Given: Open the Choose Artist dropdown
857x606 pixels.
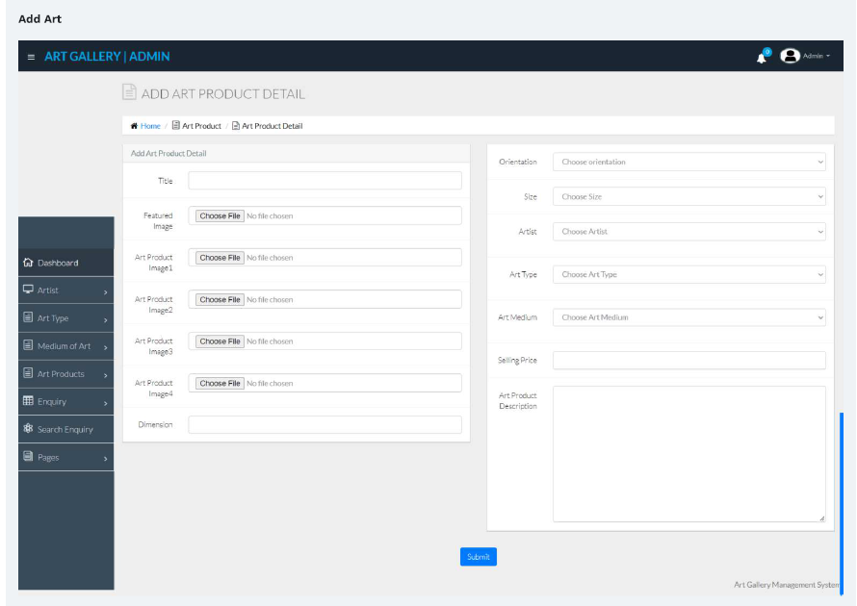Looking at the screenshot, I should coord(688,232).
